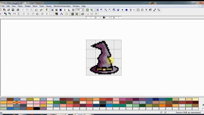Select the magnifier zoom tool
This screenshot has height=115, width=204.
pos(159,10)
